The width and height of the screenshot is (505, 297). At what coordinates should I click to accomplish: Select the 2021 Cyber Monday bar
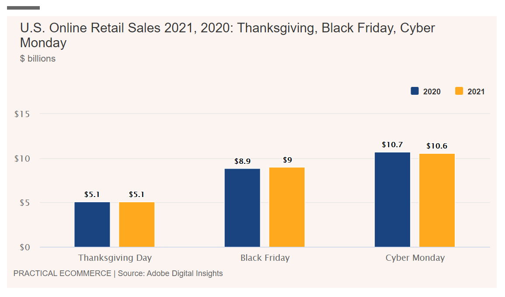(437, 200)
